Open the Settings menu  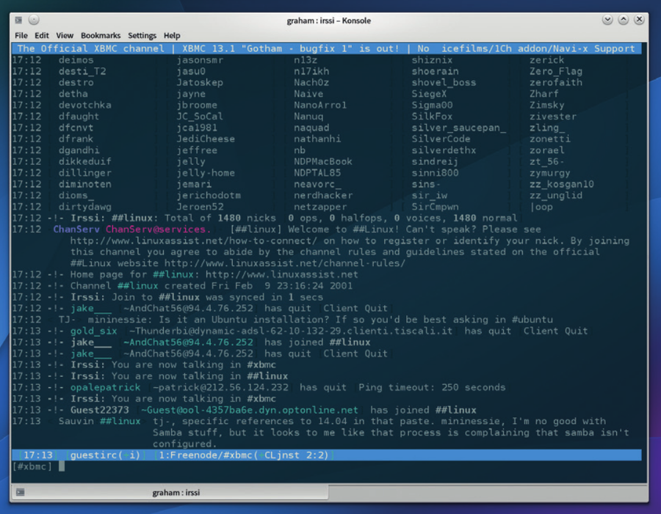[x=142, y=36]
